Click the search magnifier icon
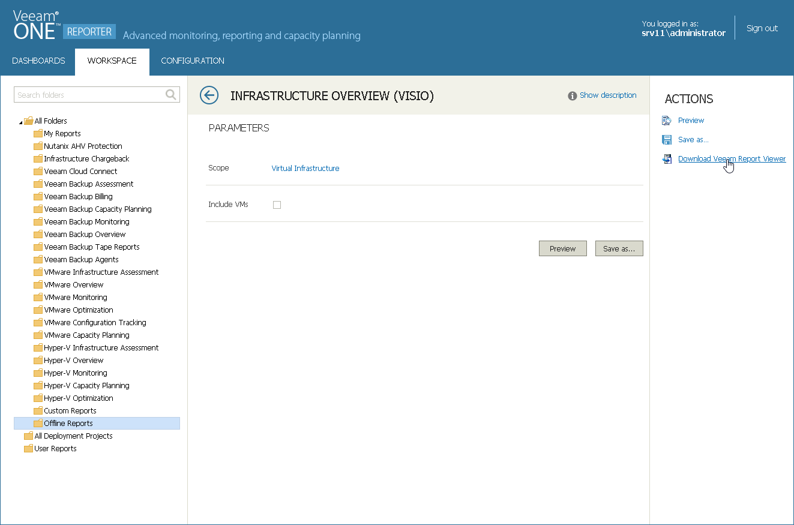The height and width of the screenshot is (525, 794). click(171, 95)
